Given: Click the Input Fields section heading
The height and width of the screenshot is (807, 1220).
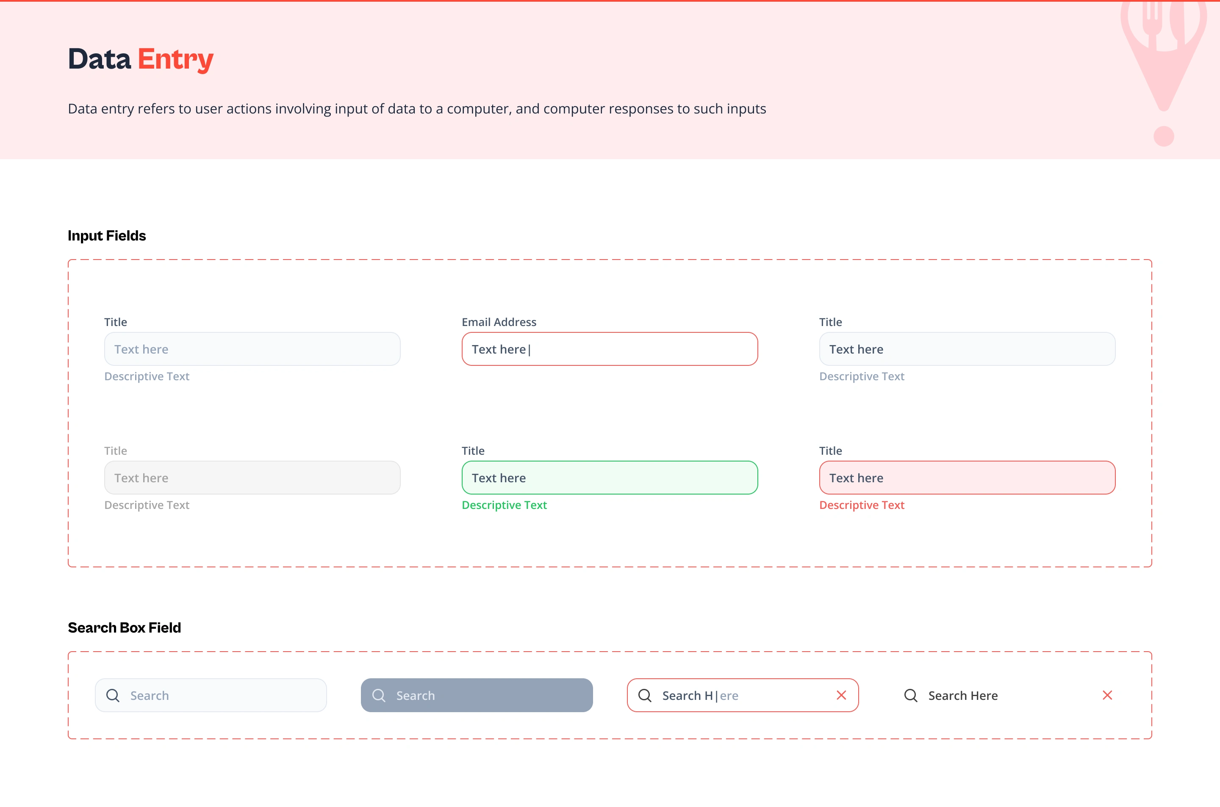Looking at the screenshot, I should pyautogui.click(x=107, y=236).
